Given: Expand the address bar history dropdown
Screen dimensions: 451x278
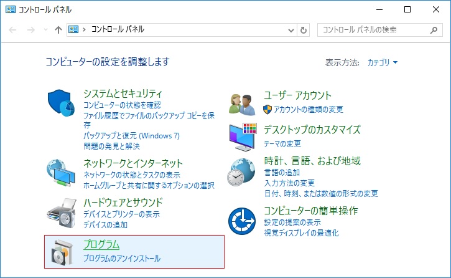Looking at the screenshot, I should 291,31.
